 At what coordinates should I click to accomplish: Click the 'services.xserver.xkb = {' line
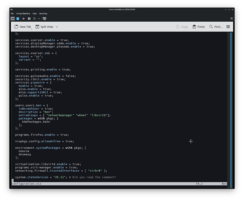point(36,53)
